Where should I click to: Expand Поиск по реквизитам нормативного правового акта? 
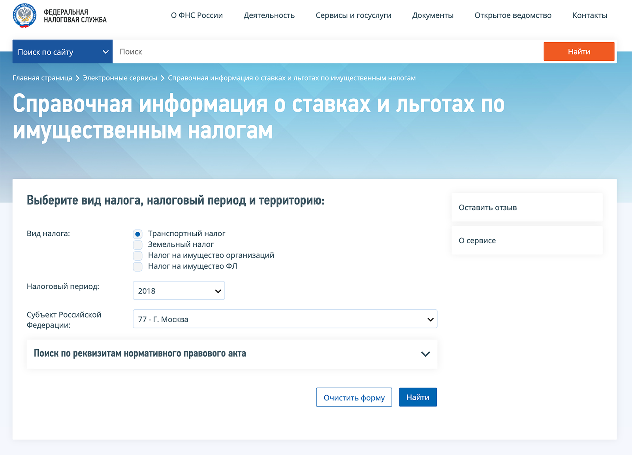click(232, 354)
